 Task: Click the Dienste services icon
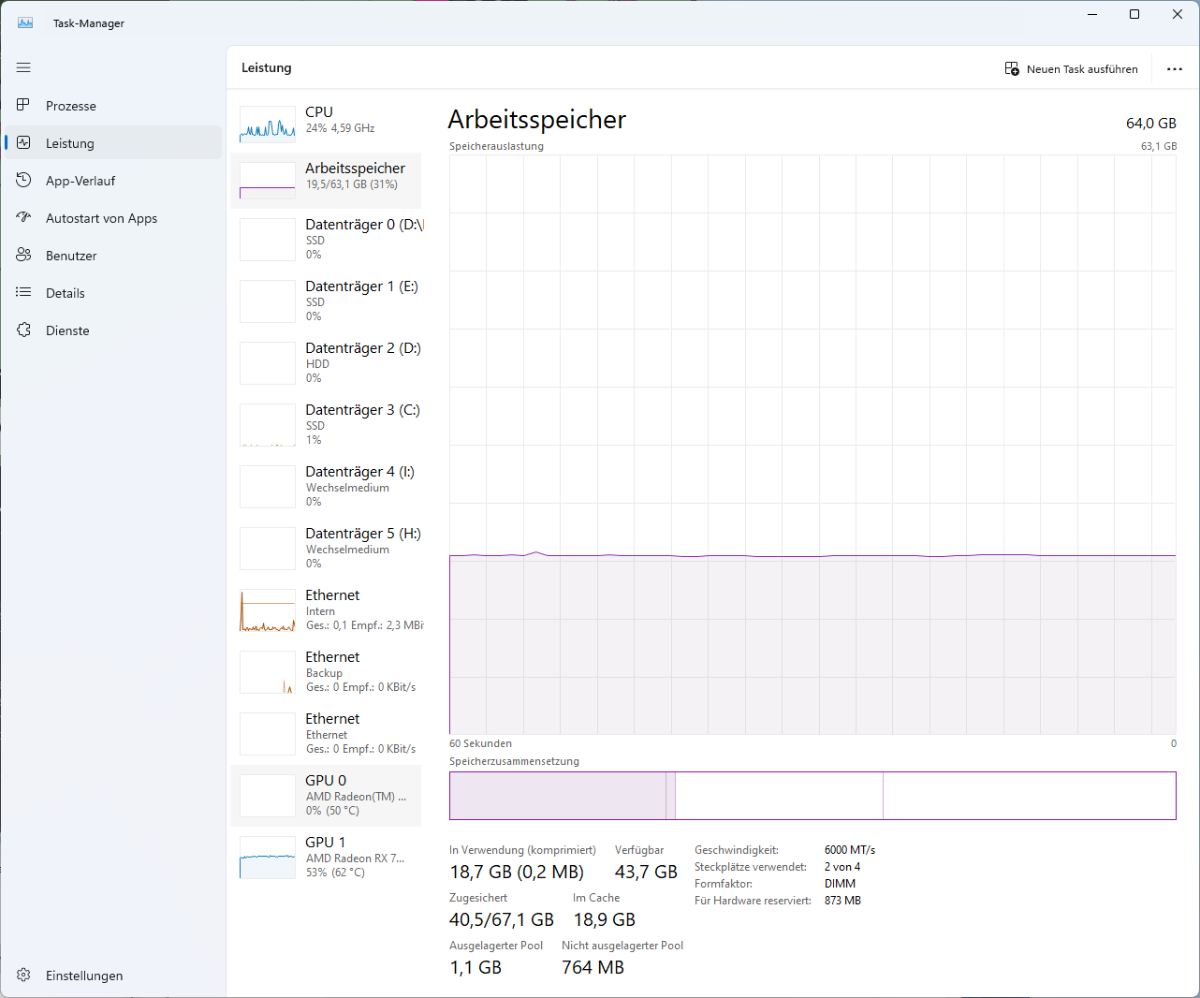[23, 330]
